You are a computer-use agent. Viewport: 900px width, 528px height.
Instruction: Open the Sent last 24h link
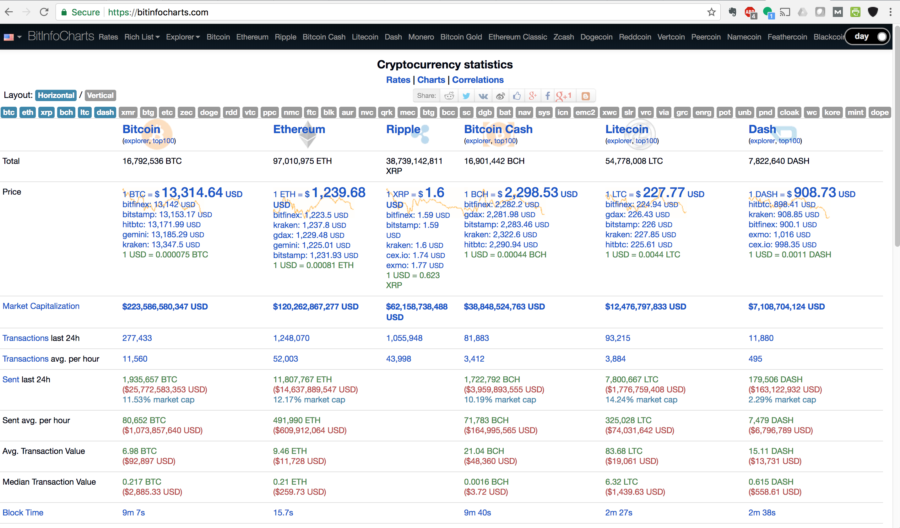[11, 380]
